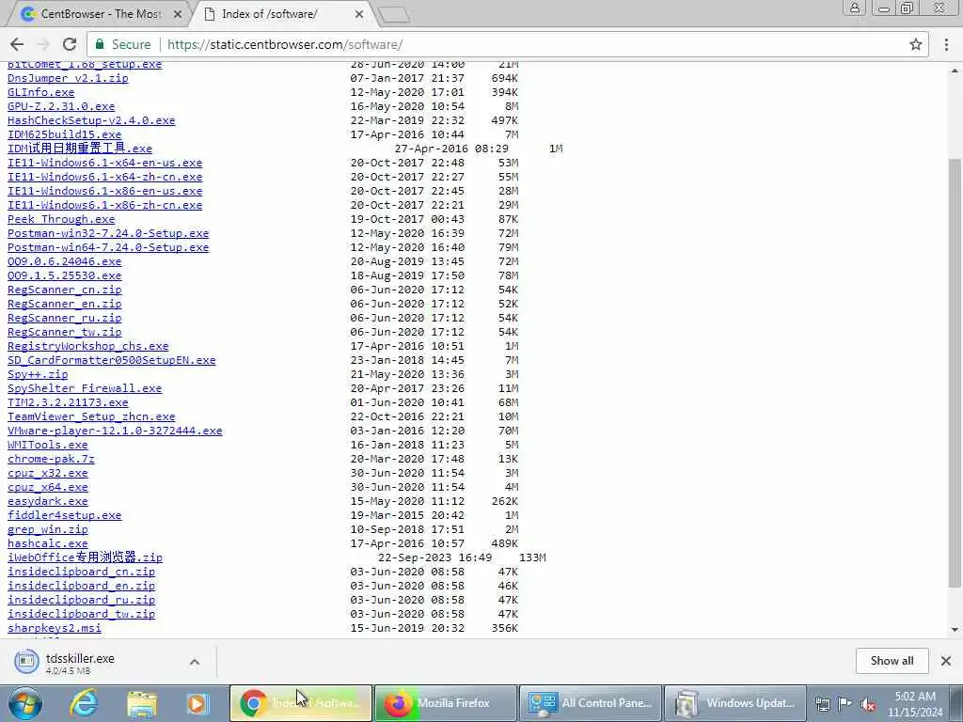
Task: Download fiddler4setup.exe
Action: (65, 516)
